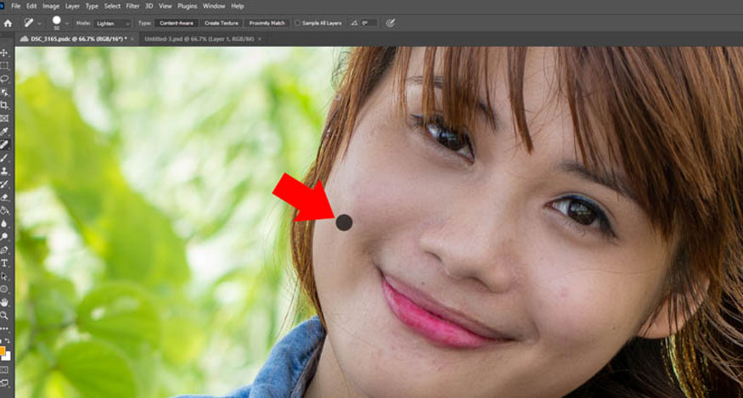
Task: Select the Crop tool
Action: pos(4,105)
